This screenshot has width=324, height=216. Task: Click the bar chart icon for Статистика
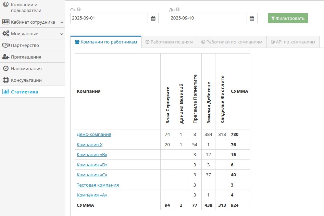[x=5, y=92]
